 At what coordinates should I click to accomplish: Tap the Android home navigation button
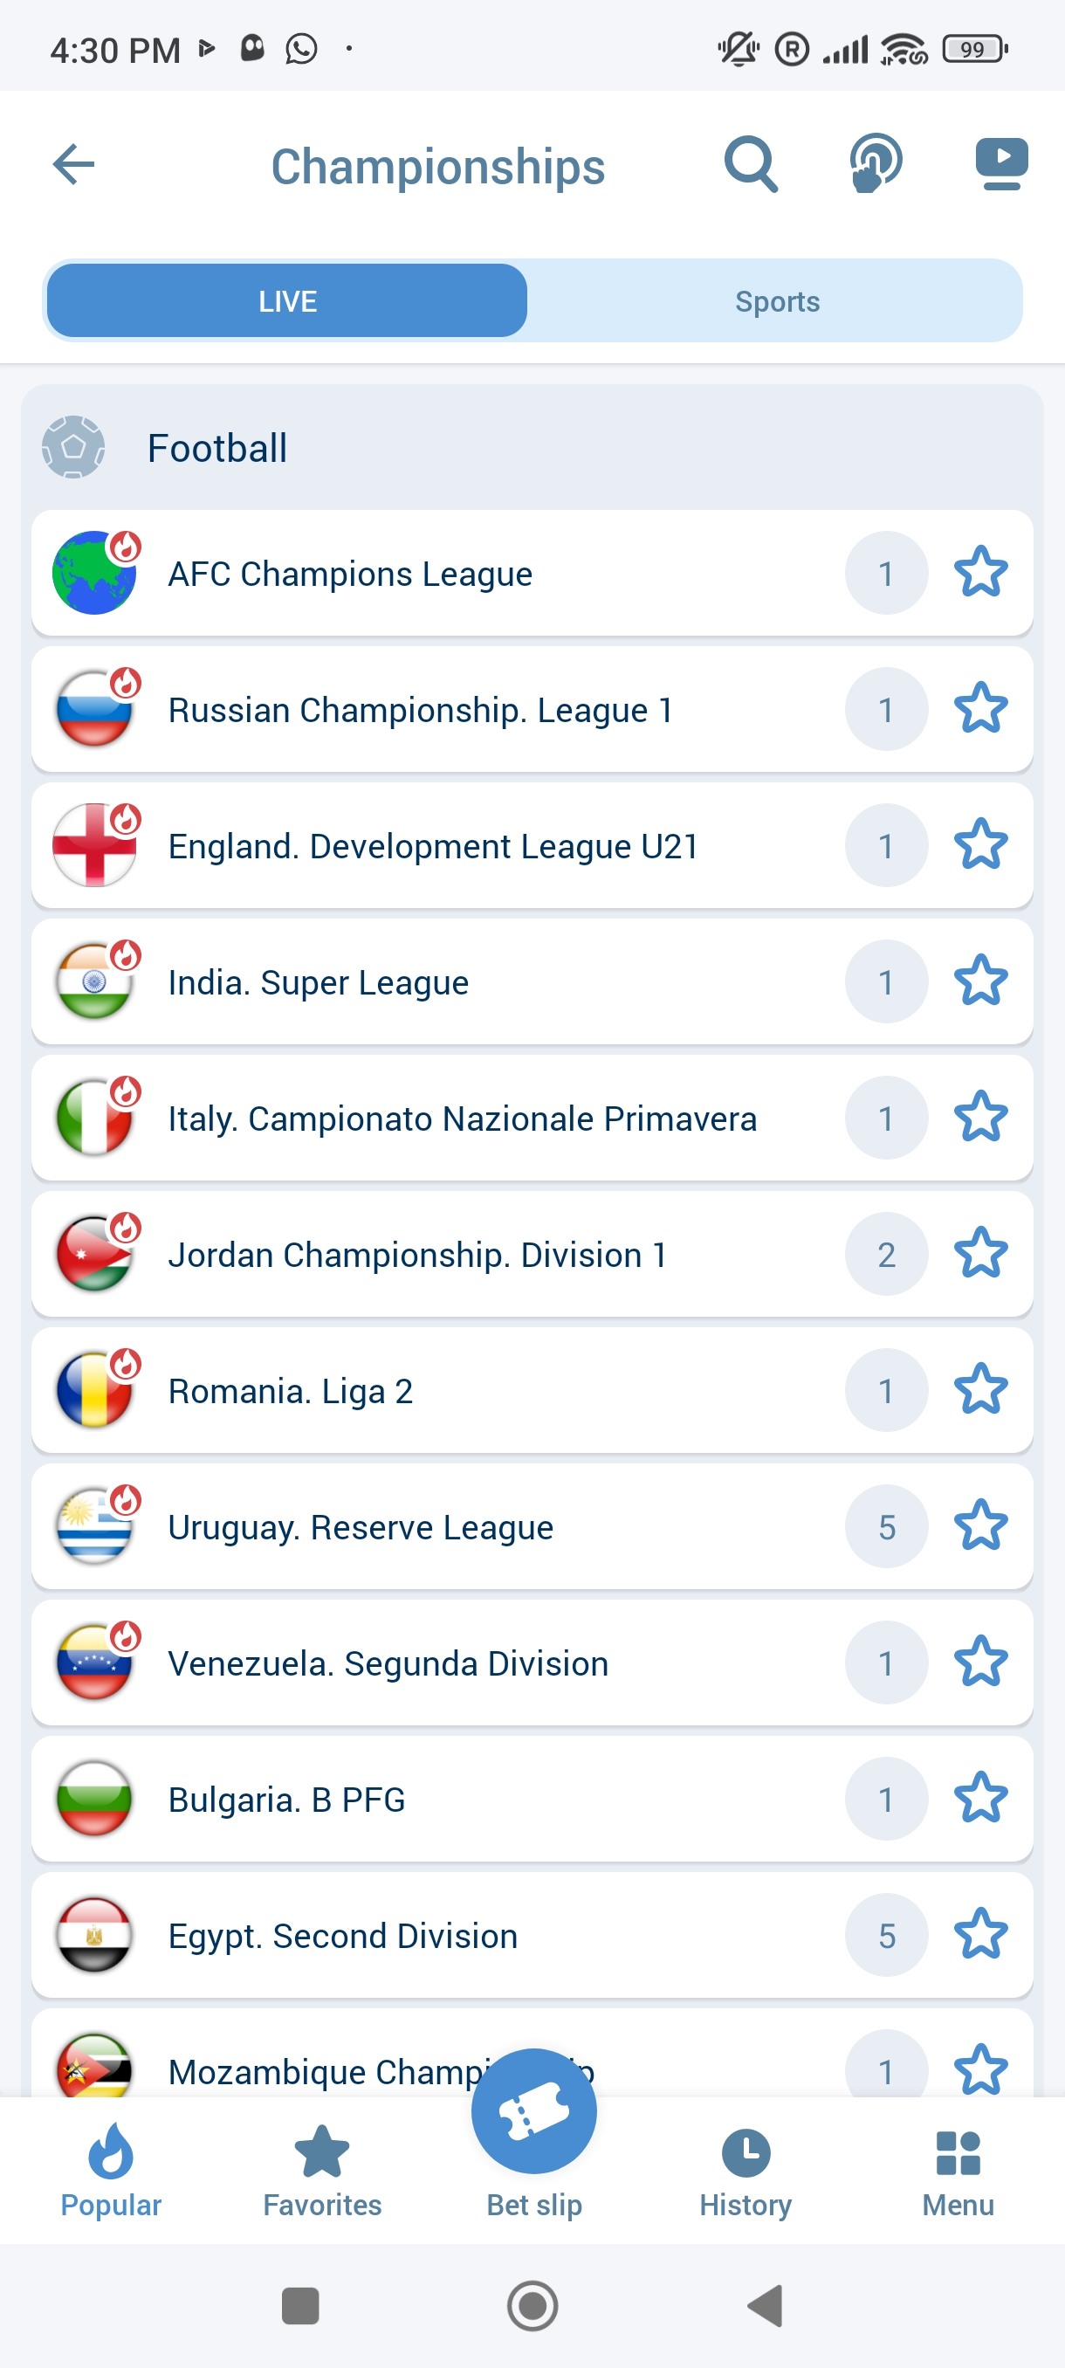532,2305
